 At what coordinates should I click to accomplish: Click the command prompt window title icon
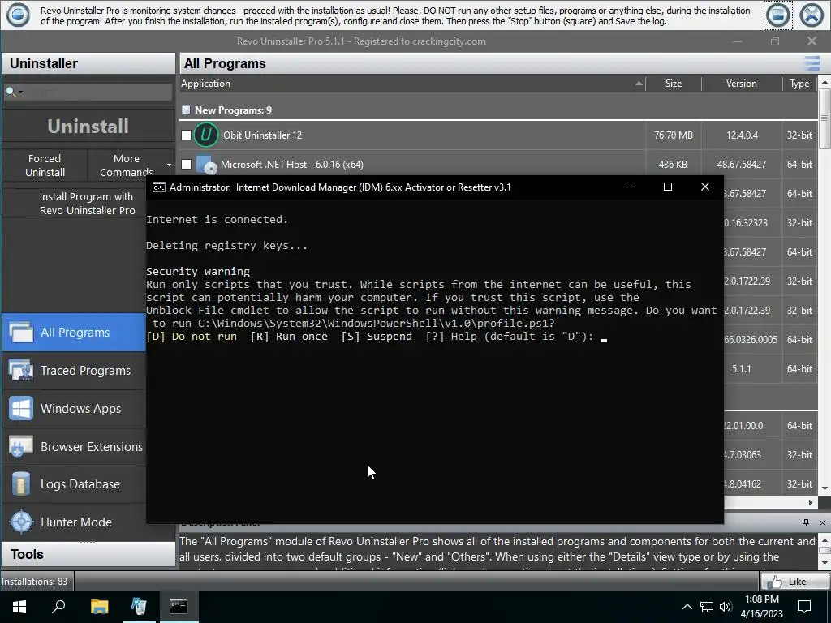pyautogui.click(x=158, y=187)
